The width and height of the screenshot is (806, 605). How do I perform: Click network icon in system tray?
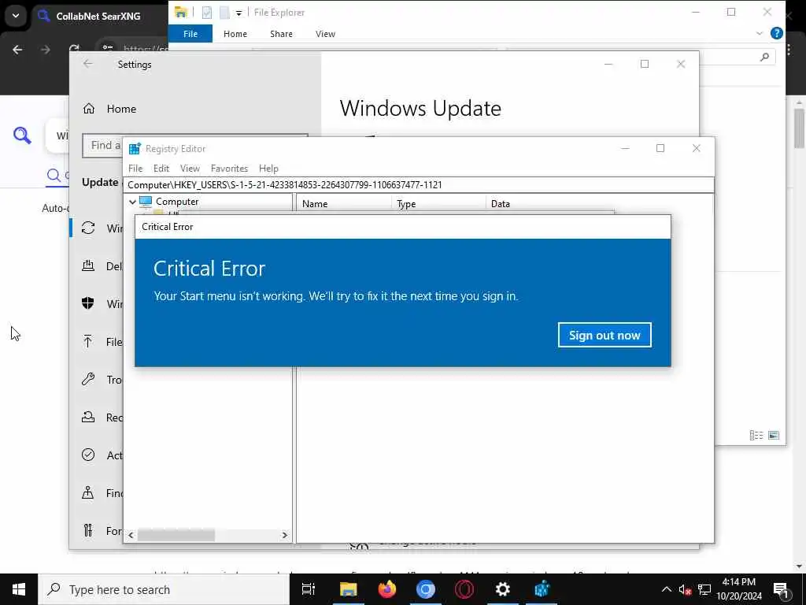704,589
